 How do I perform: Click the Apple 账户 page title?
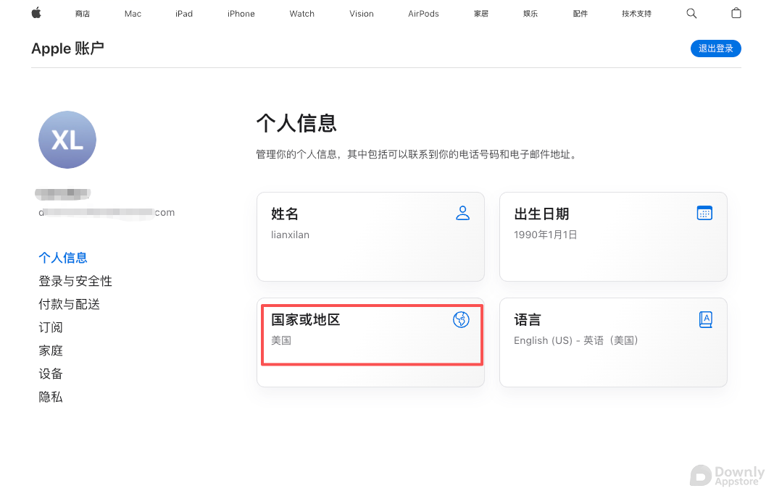[67, 49]
